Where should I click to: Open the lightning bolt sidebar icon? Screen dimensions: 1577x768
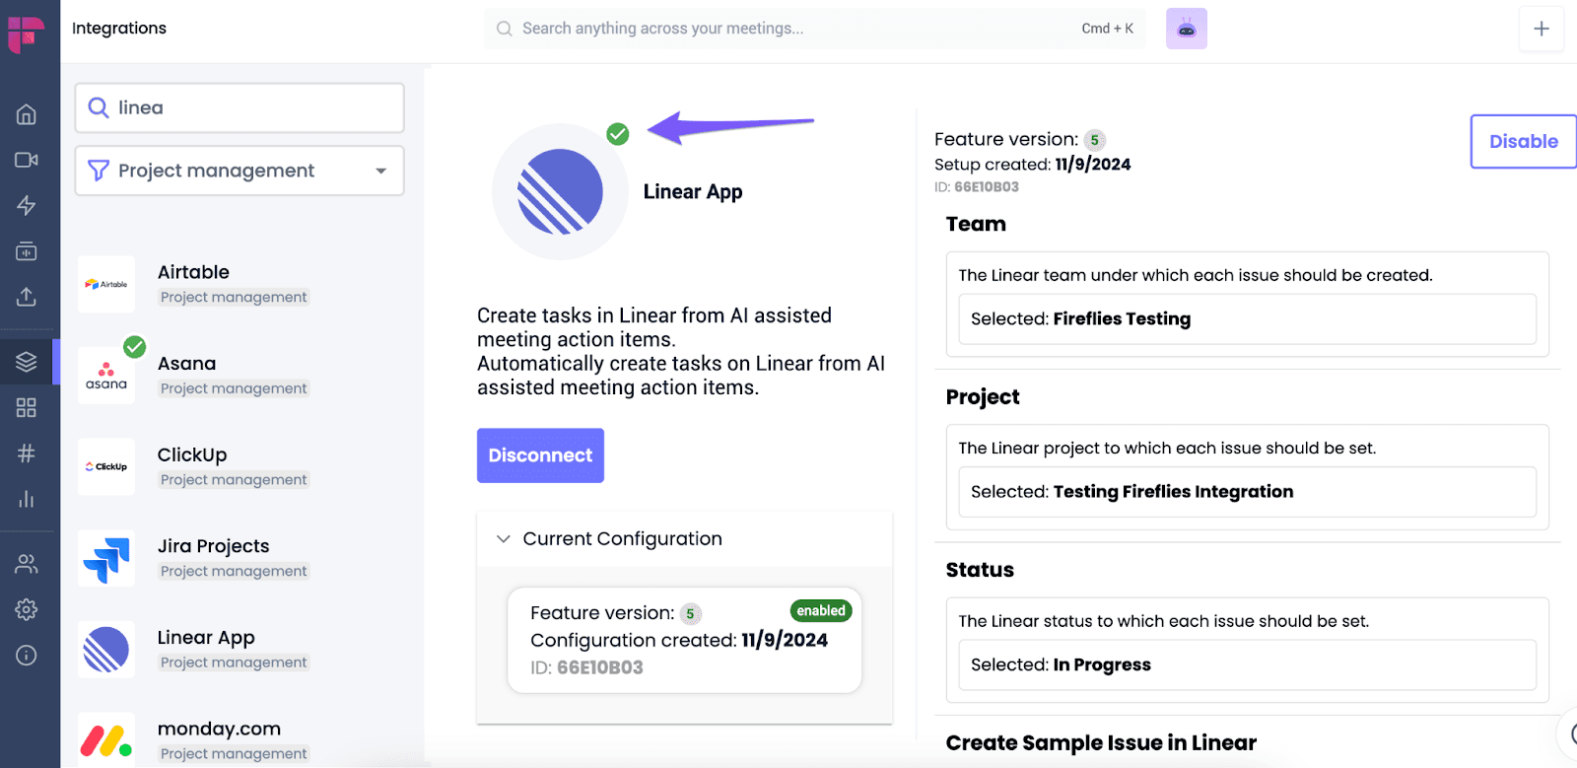27,205
